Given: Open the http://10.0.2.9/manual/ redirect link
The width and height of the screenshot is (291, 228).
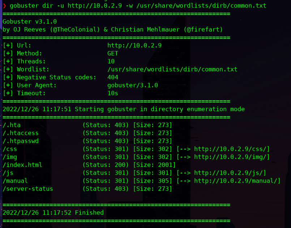Looking at the screenshot, I should click(x=237, y=181).
